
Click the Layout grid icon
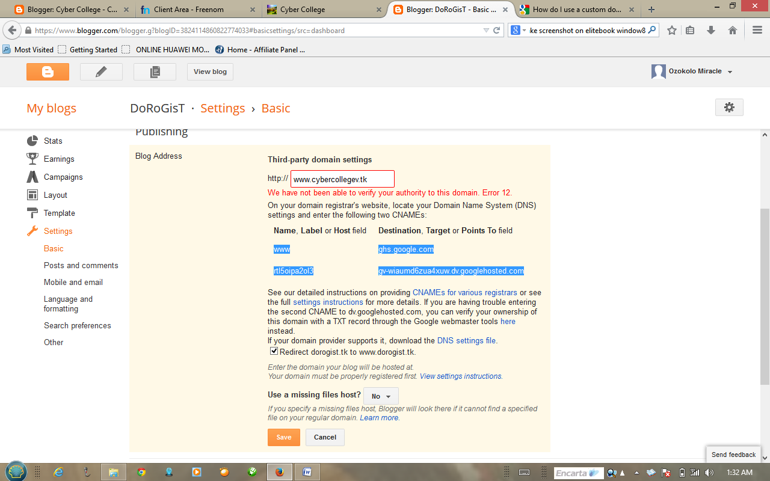pos(32,195)
